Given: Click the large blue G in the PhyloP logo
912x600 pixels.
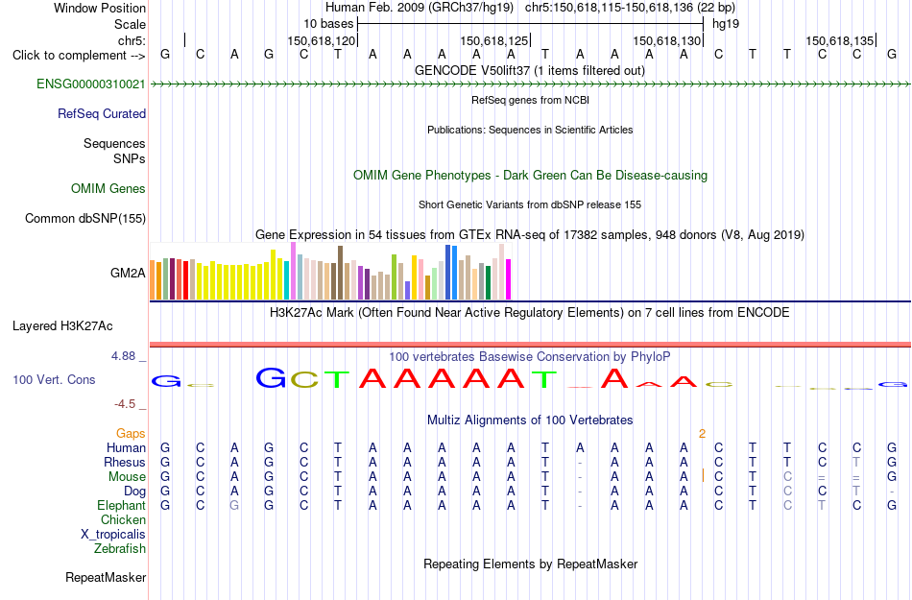Looking at the screenshot, I should [271, 378].
